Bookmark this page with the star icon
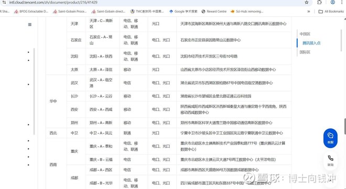The image size is (346, 189). click(x=307, y=2)
